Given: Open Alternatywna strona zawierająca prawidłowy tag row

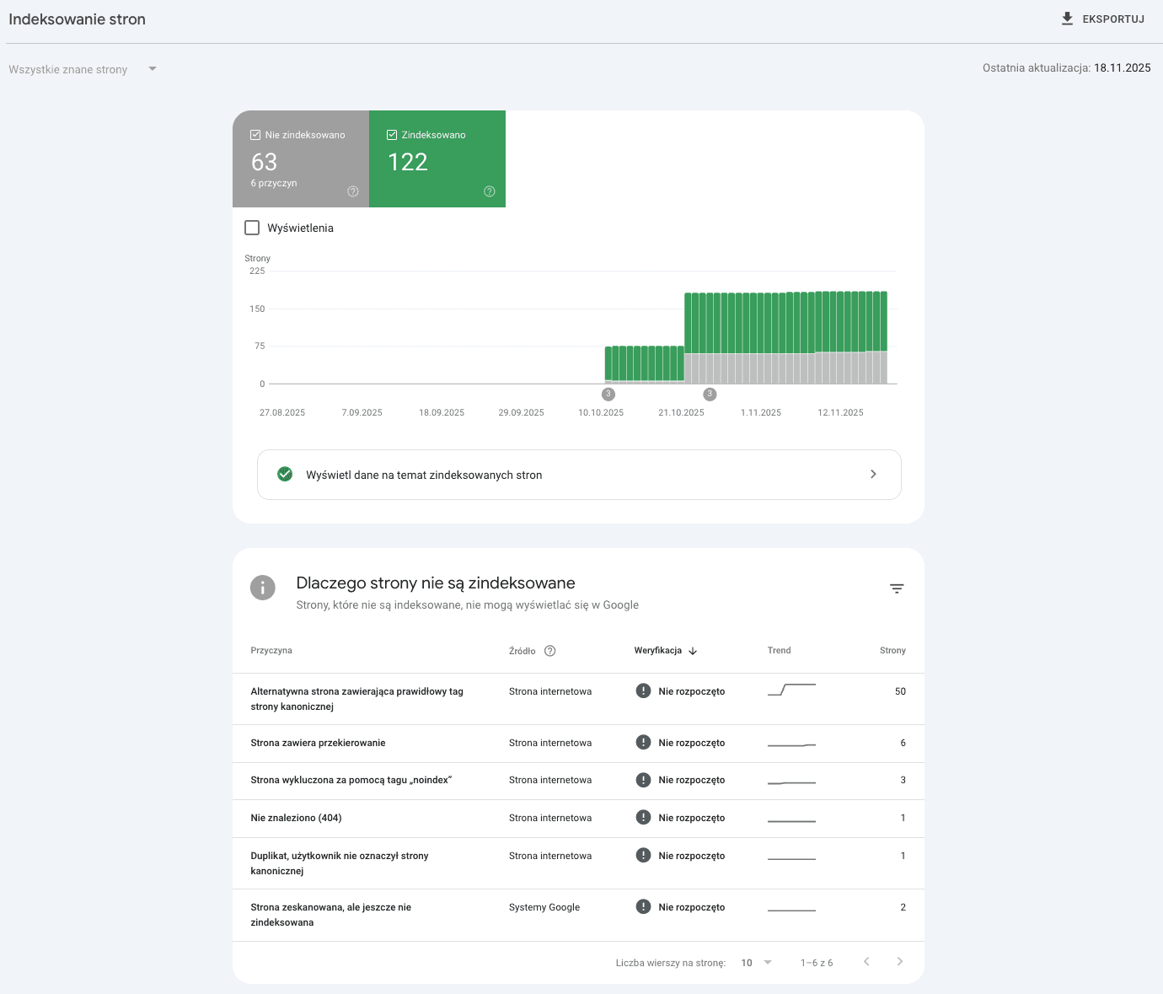Looking at the screenshot, I should (578, 699).
